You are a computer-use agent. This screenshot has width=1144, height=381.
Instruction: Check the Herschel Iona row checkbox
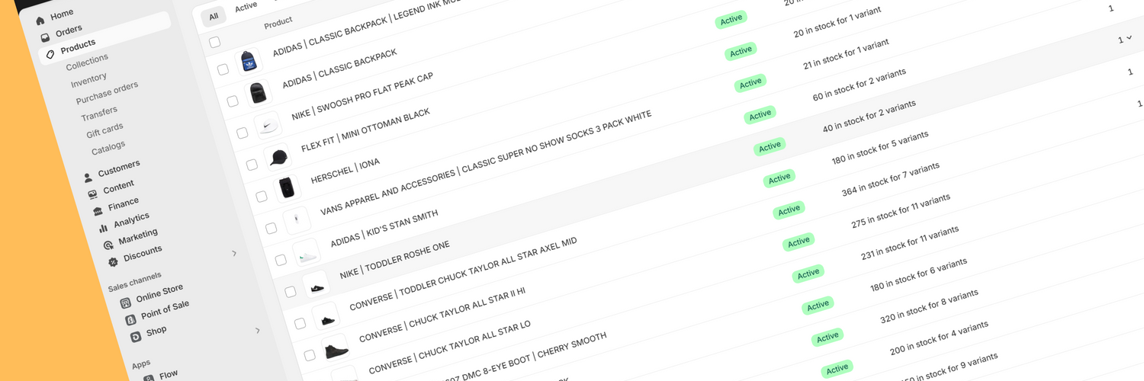click(262, 197)
